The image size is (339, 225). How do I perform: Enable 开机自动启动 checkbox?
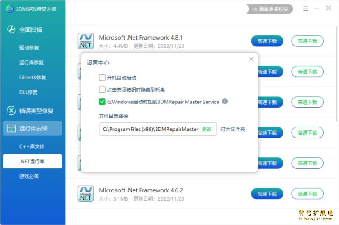click(x=102, y=78)
